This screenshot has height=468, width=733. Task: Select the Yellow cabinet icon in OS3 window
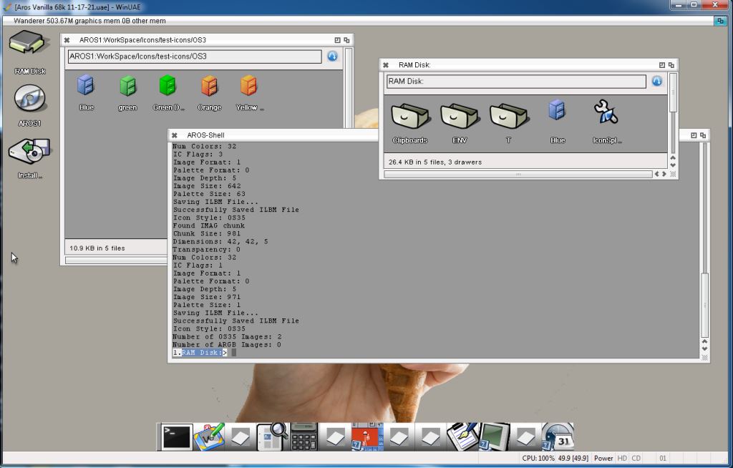coord(249,87)
